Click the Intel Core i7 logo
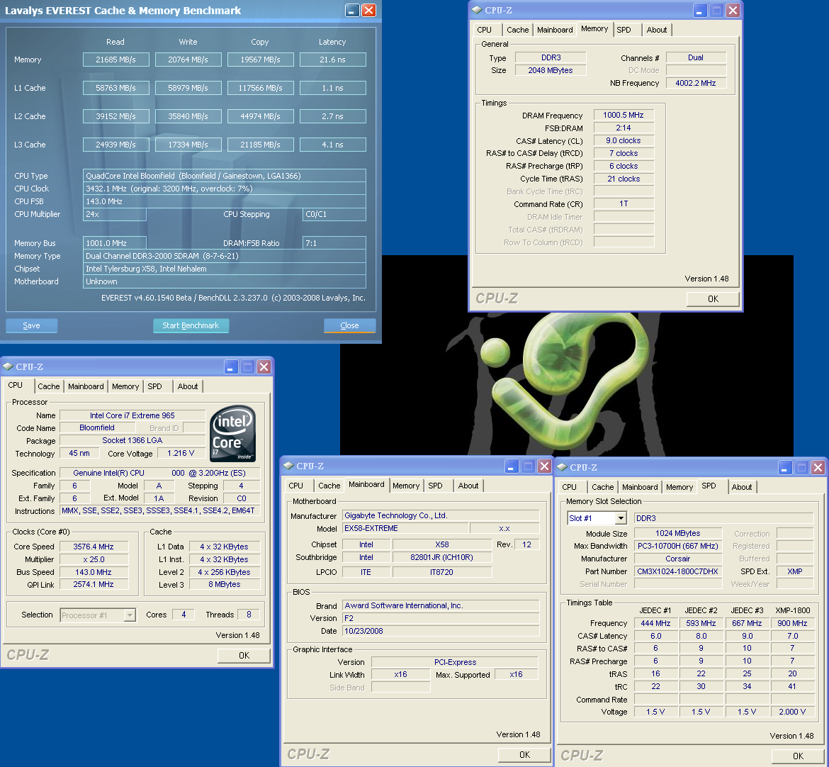The image size is (829, 767). click(232, 433)
